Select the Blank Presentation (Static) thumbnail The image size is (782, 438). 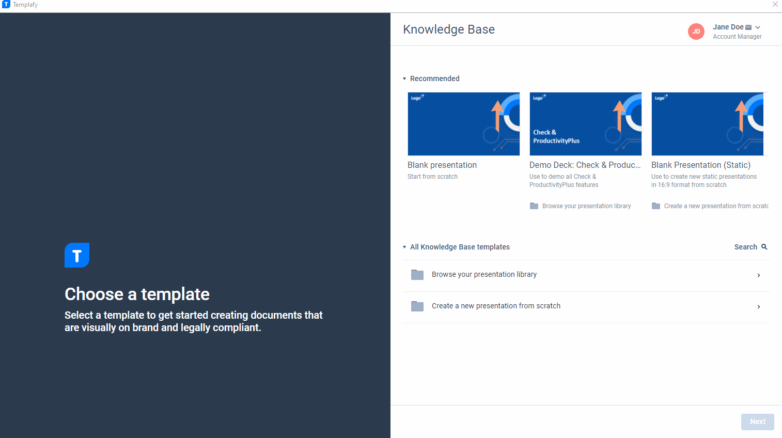pos(708,124)
